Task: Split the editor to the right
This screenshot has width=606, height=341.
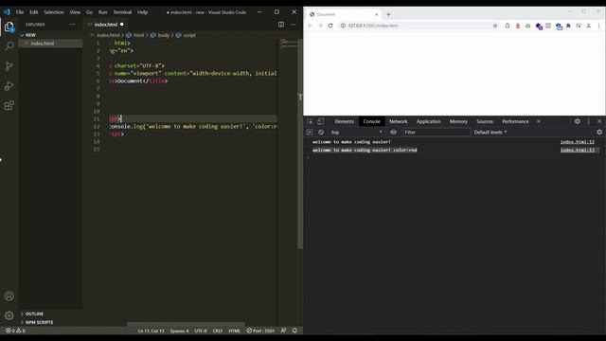Action: click(x=281, y=25)
